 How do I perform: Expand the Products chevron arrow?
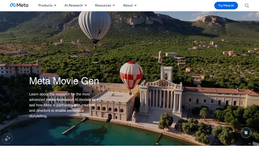click(x=55, y=6)
